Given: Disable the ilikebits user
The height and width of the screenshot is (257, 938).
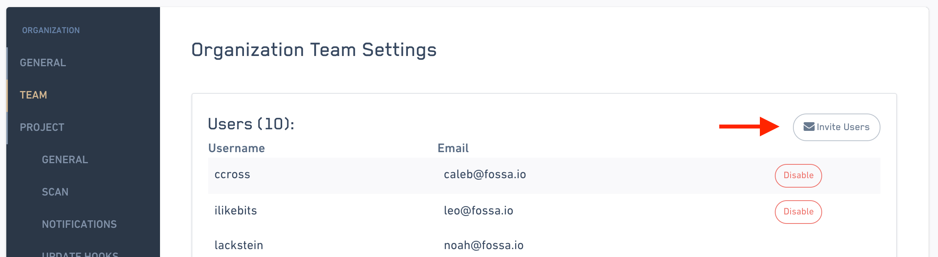Looking at the screenshot, I should click(798, 212).
